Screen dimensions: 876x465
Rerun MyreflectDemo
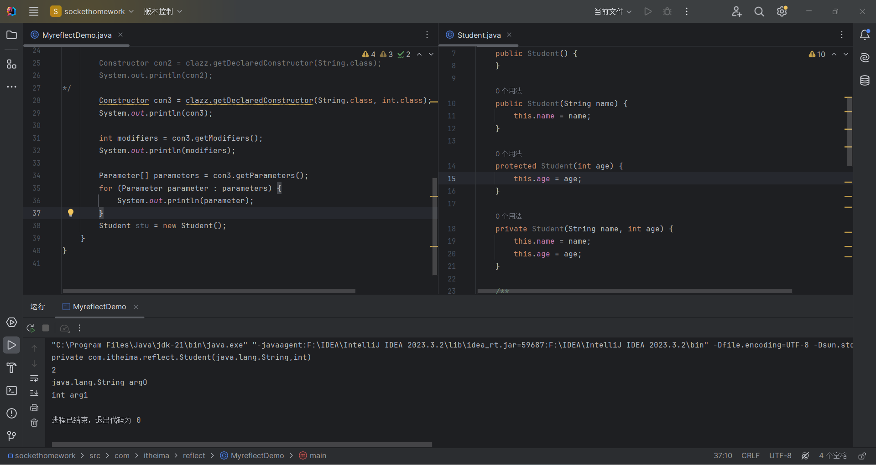coord(31,328)
